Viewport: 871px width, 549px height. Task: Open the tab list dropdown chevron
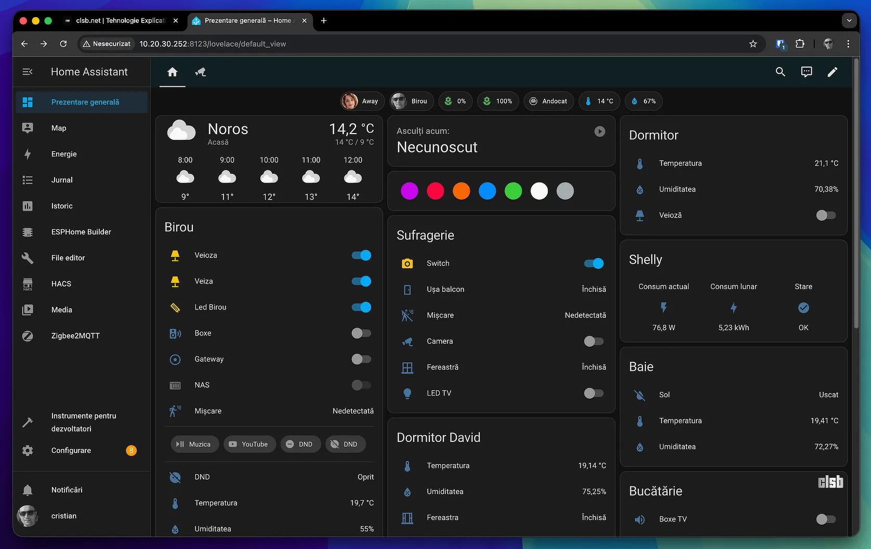click(x=849, y=21)
